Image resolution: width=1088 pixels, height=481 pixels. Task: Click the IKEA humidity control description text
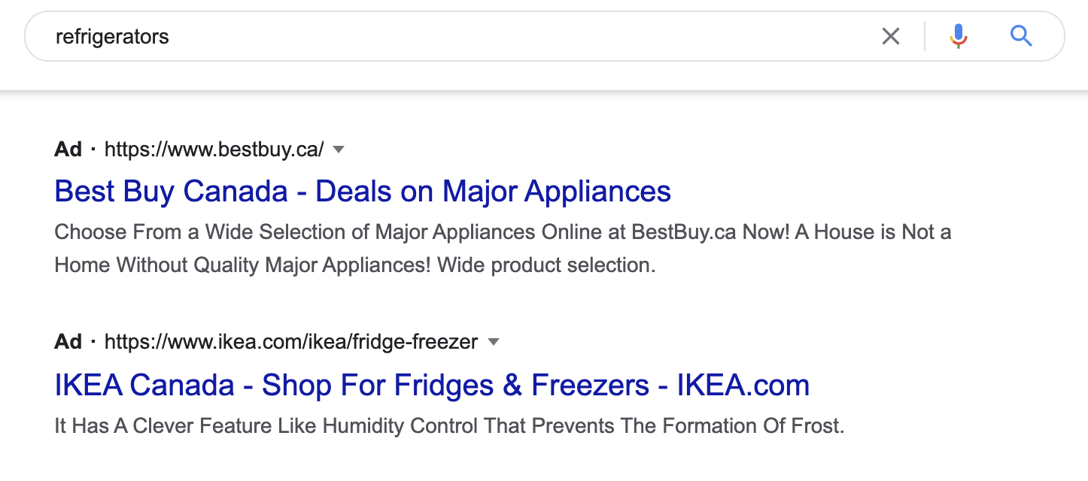[x=449, y=426]
